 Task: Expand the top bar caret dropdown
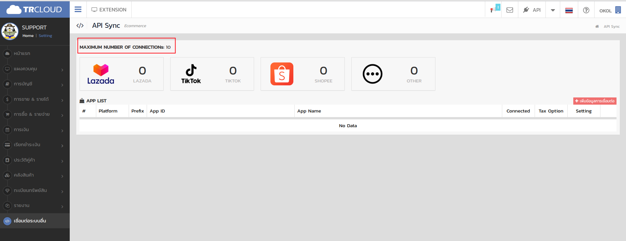click(x=553, y=10)
